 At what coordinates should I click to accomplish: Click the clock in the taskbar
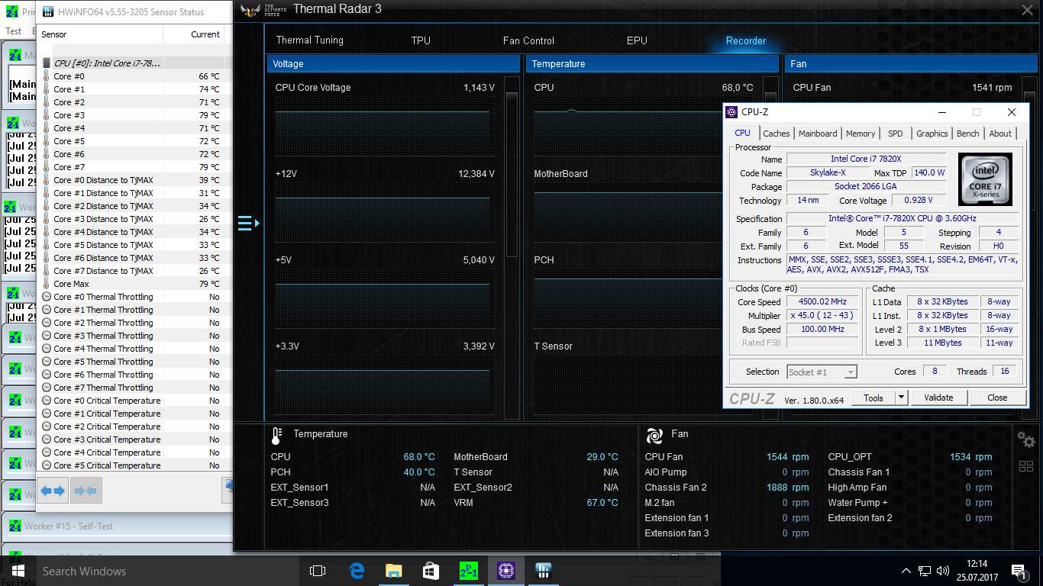(976, 571)
